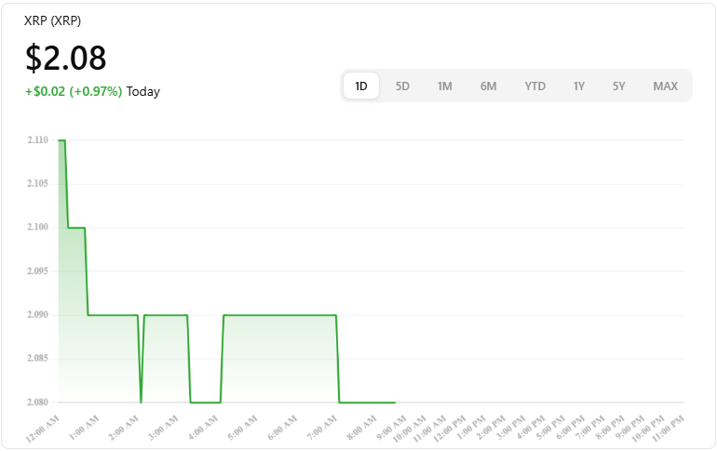
Task: Click the 8:00 AM x-axis label
Action: (x=362, y=428)
